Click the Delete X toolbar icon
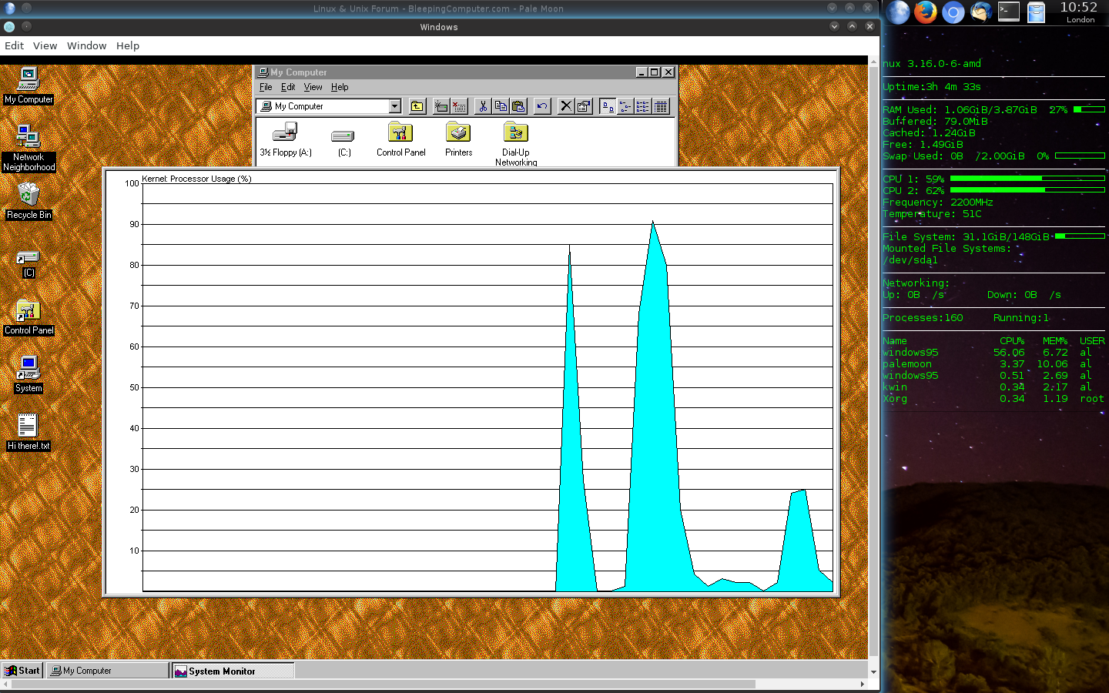The image size is (1109, 693). point(566,106)
